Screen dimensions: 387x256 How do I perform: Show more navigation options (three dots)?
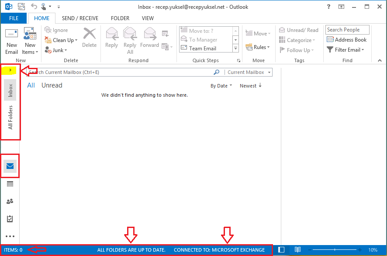tap(10, 236)
